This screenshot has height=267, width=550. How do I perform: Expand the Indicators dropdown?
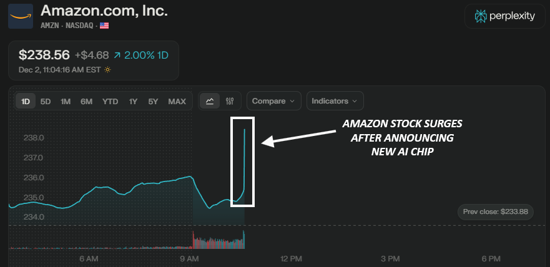click(x=335, y=101)
